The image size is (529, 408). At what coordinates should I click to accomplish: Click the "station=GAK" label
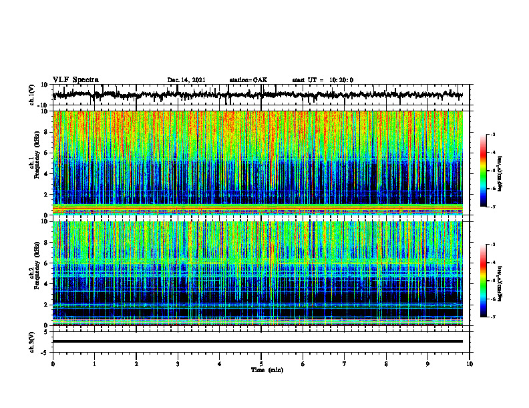click(248, 80)
